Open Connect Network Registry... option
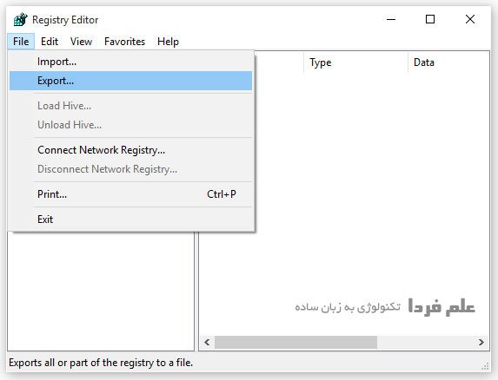Screen dimensions: 498x380 (x=130, y=150)
